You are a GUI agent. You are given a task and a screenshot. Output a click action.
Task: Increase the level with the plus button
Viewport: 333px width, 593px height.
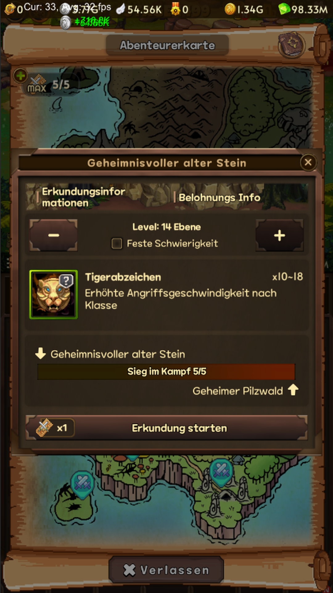tap(279, 235)
